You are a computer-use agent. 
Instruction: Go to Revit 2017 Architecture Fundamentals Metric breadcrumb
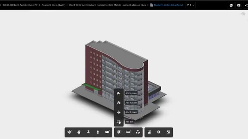(x=108, y=5)
